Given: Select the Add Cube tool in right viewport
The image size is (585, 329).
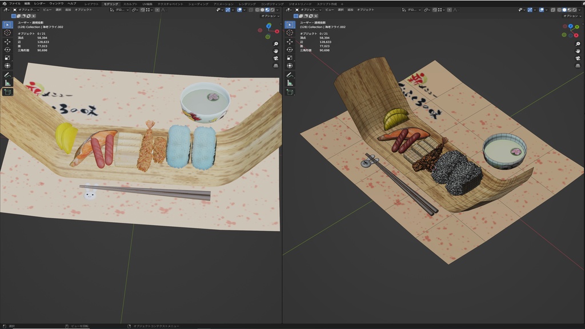Looking at the screenshot, I should pyautogui.click(x=290, y=92).
